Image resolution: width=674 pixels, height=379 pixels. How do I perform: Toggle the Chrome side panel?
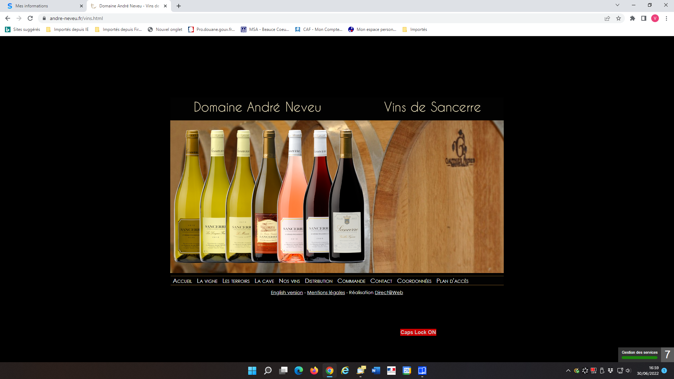pyautogui.click(x=644, y=18)
